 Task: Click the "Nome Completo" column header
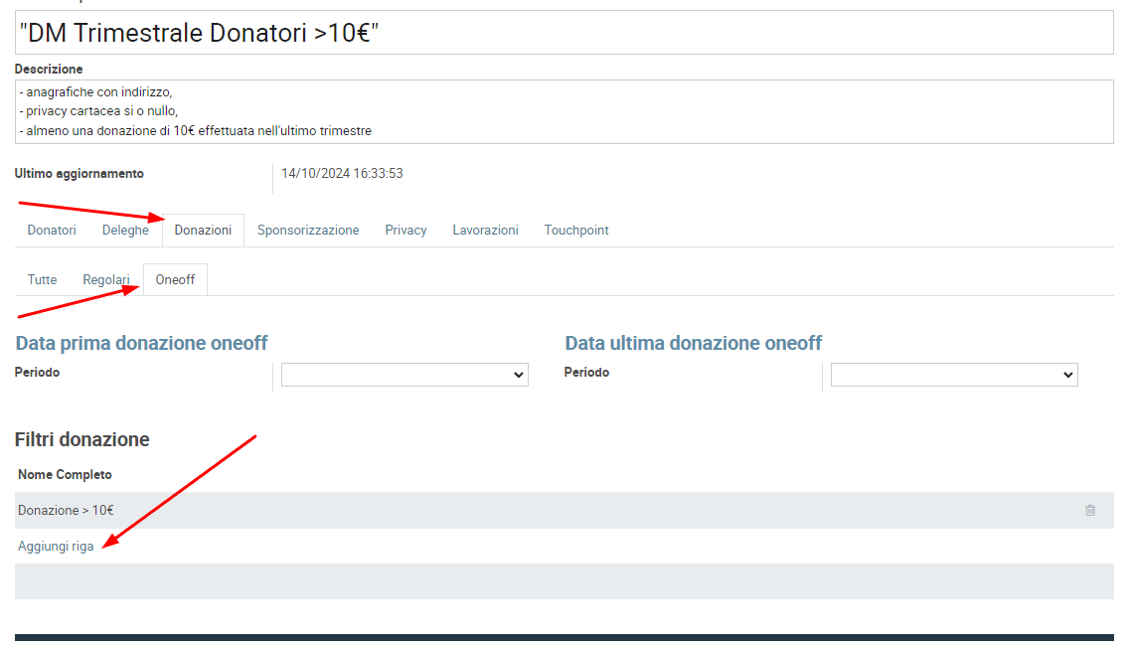click(65, 475)
